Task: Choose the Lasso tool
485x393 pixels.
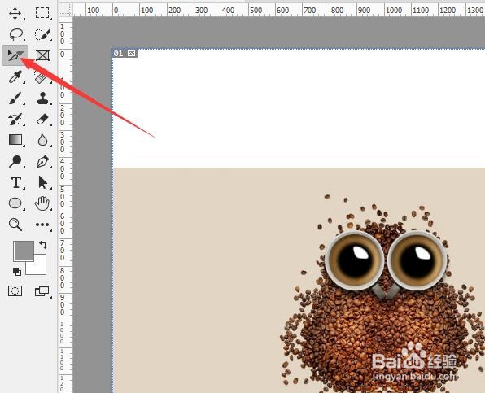Action: [15, 35]
